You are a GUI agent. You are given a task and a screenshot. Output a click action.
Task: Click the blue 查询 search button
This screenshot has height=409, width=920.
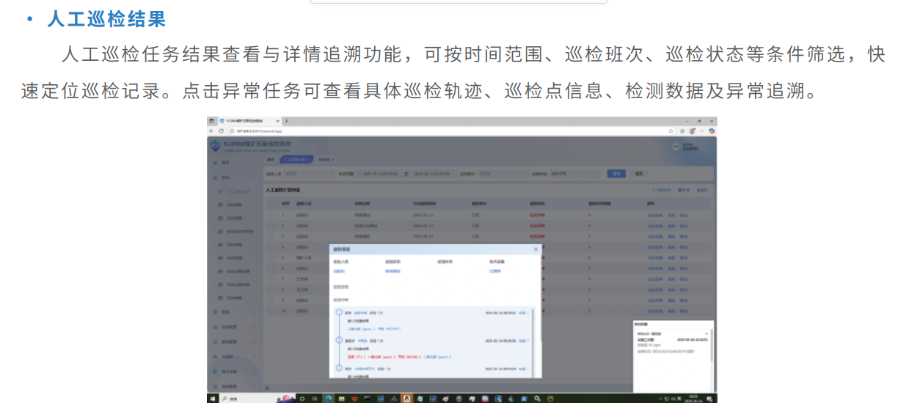coord(616,174)
